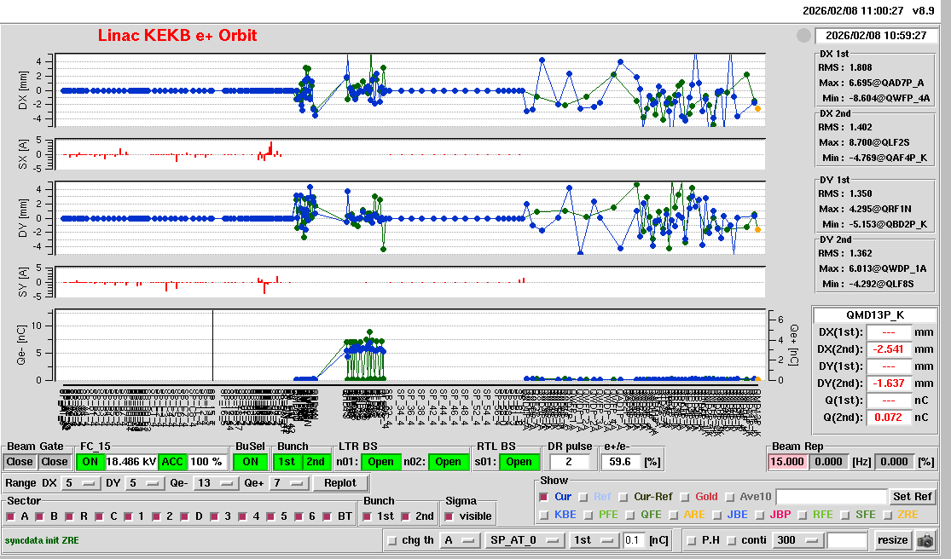Select the 2nd bunch button

pyautogui.click(x=316, y=462)
